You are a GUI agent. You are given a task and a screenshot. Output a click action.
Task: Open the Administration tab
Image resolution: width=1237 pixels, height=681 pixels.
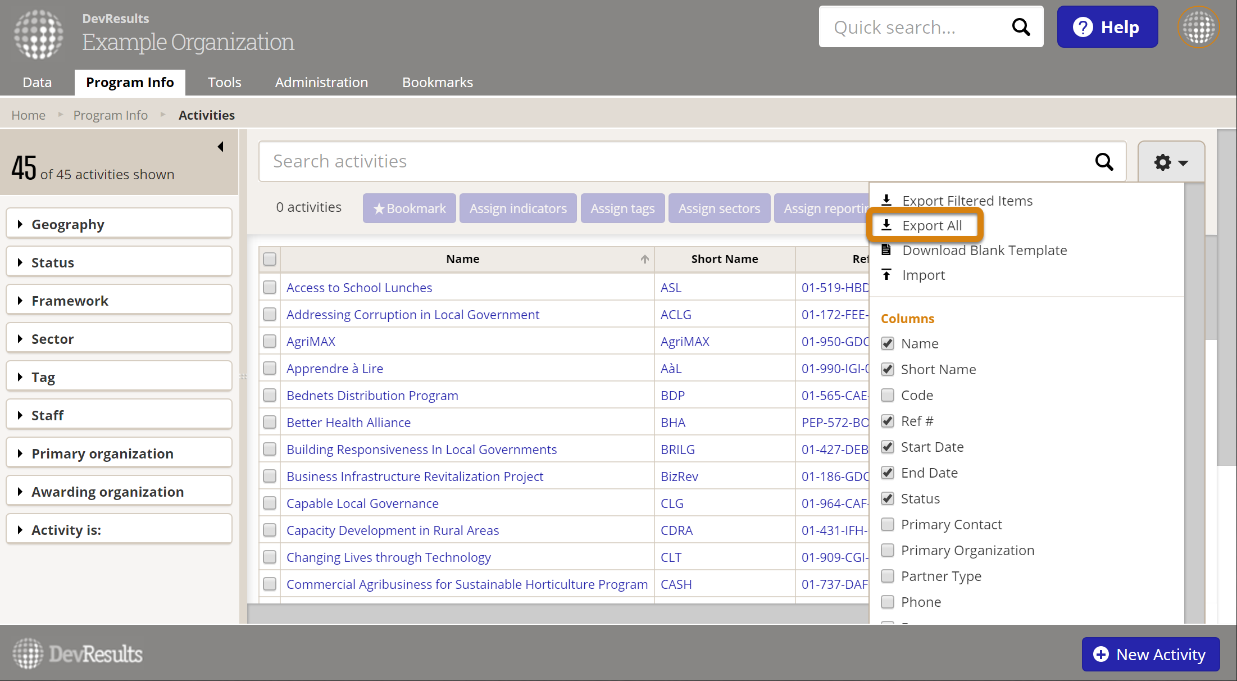point(321,83)
